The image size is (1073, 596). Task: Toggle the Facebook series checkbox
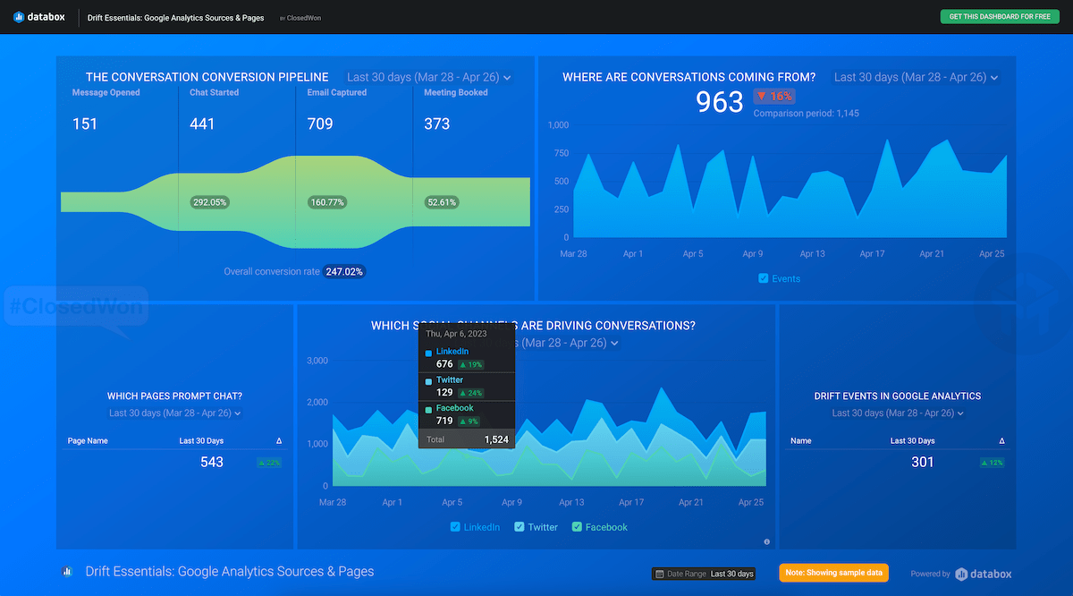(577, 527)
